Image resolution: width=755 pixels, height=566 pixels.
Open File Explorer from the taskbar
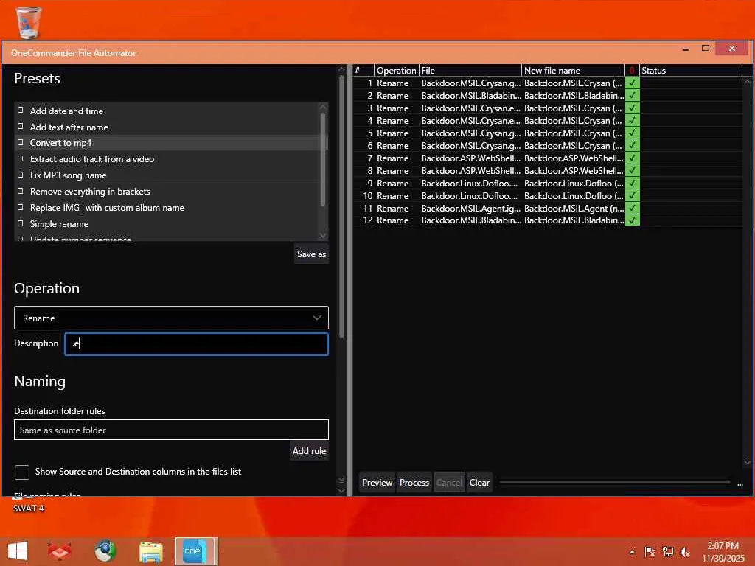150,551
